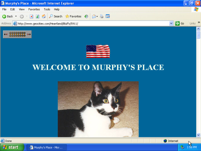Open the Favorites menu
Viewport: 201px width, 151px height.
(x=34, y=9)
